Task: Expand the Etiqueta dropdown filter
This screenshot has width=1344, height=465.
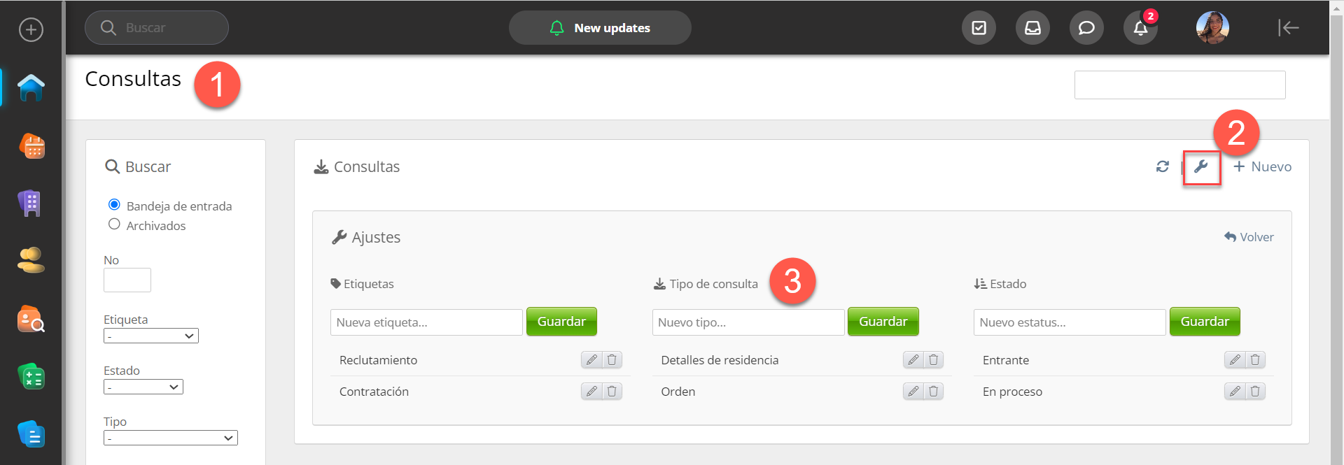Action: 151,336
